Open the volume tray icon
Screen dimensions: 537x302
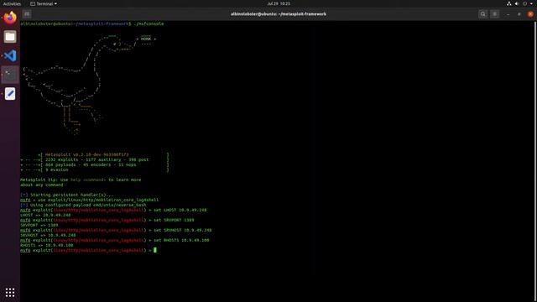517,3
